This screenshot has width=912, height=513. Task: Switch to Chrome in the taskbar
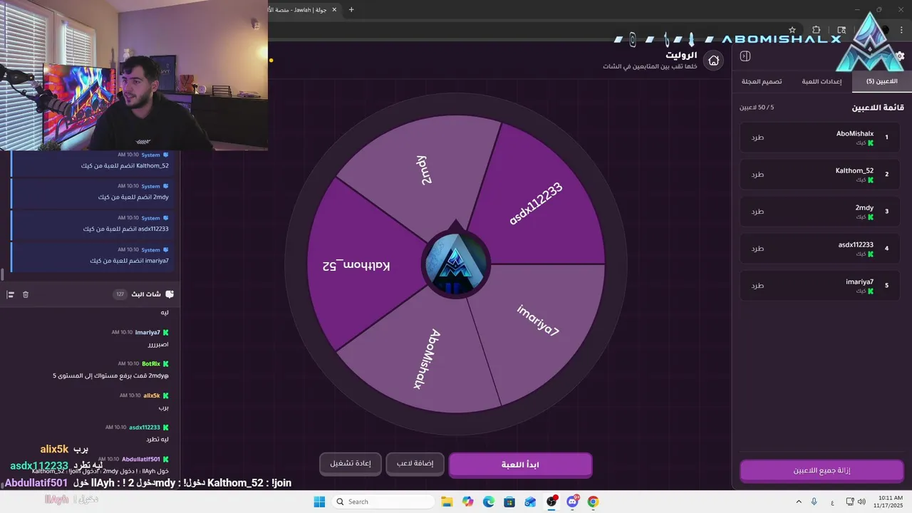[x=593, y=502]
